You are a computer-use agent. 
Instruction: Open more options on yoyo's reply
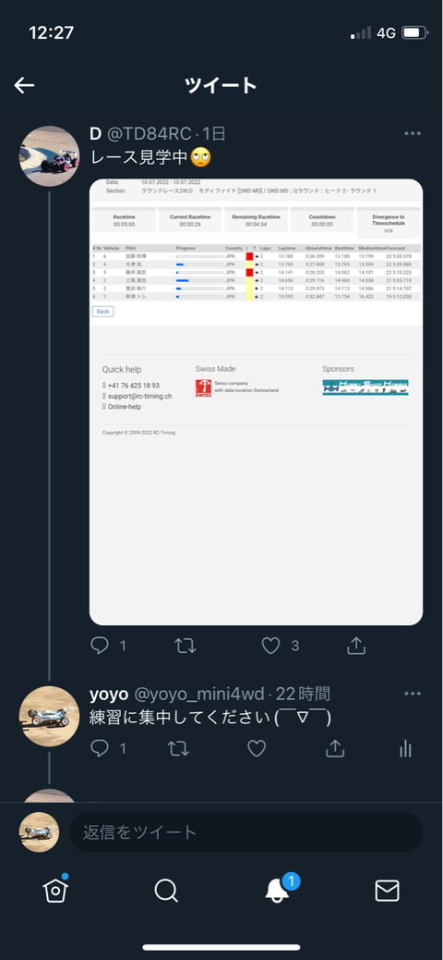click(413, 694)
